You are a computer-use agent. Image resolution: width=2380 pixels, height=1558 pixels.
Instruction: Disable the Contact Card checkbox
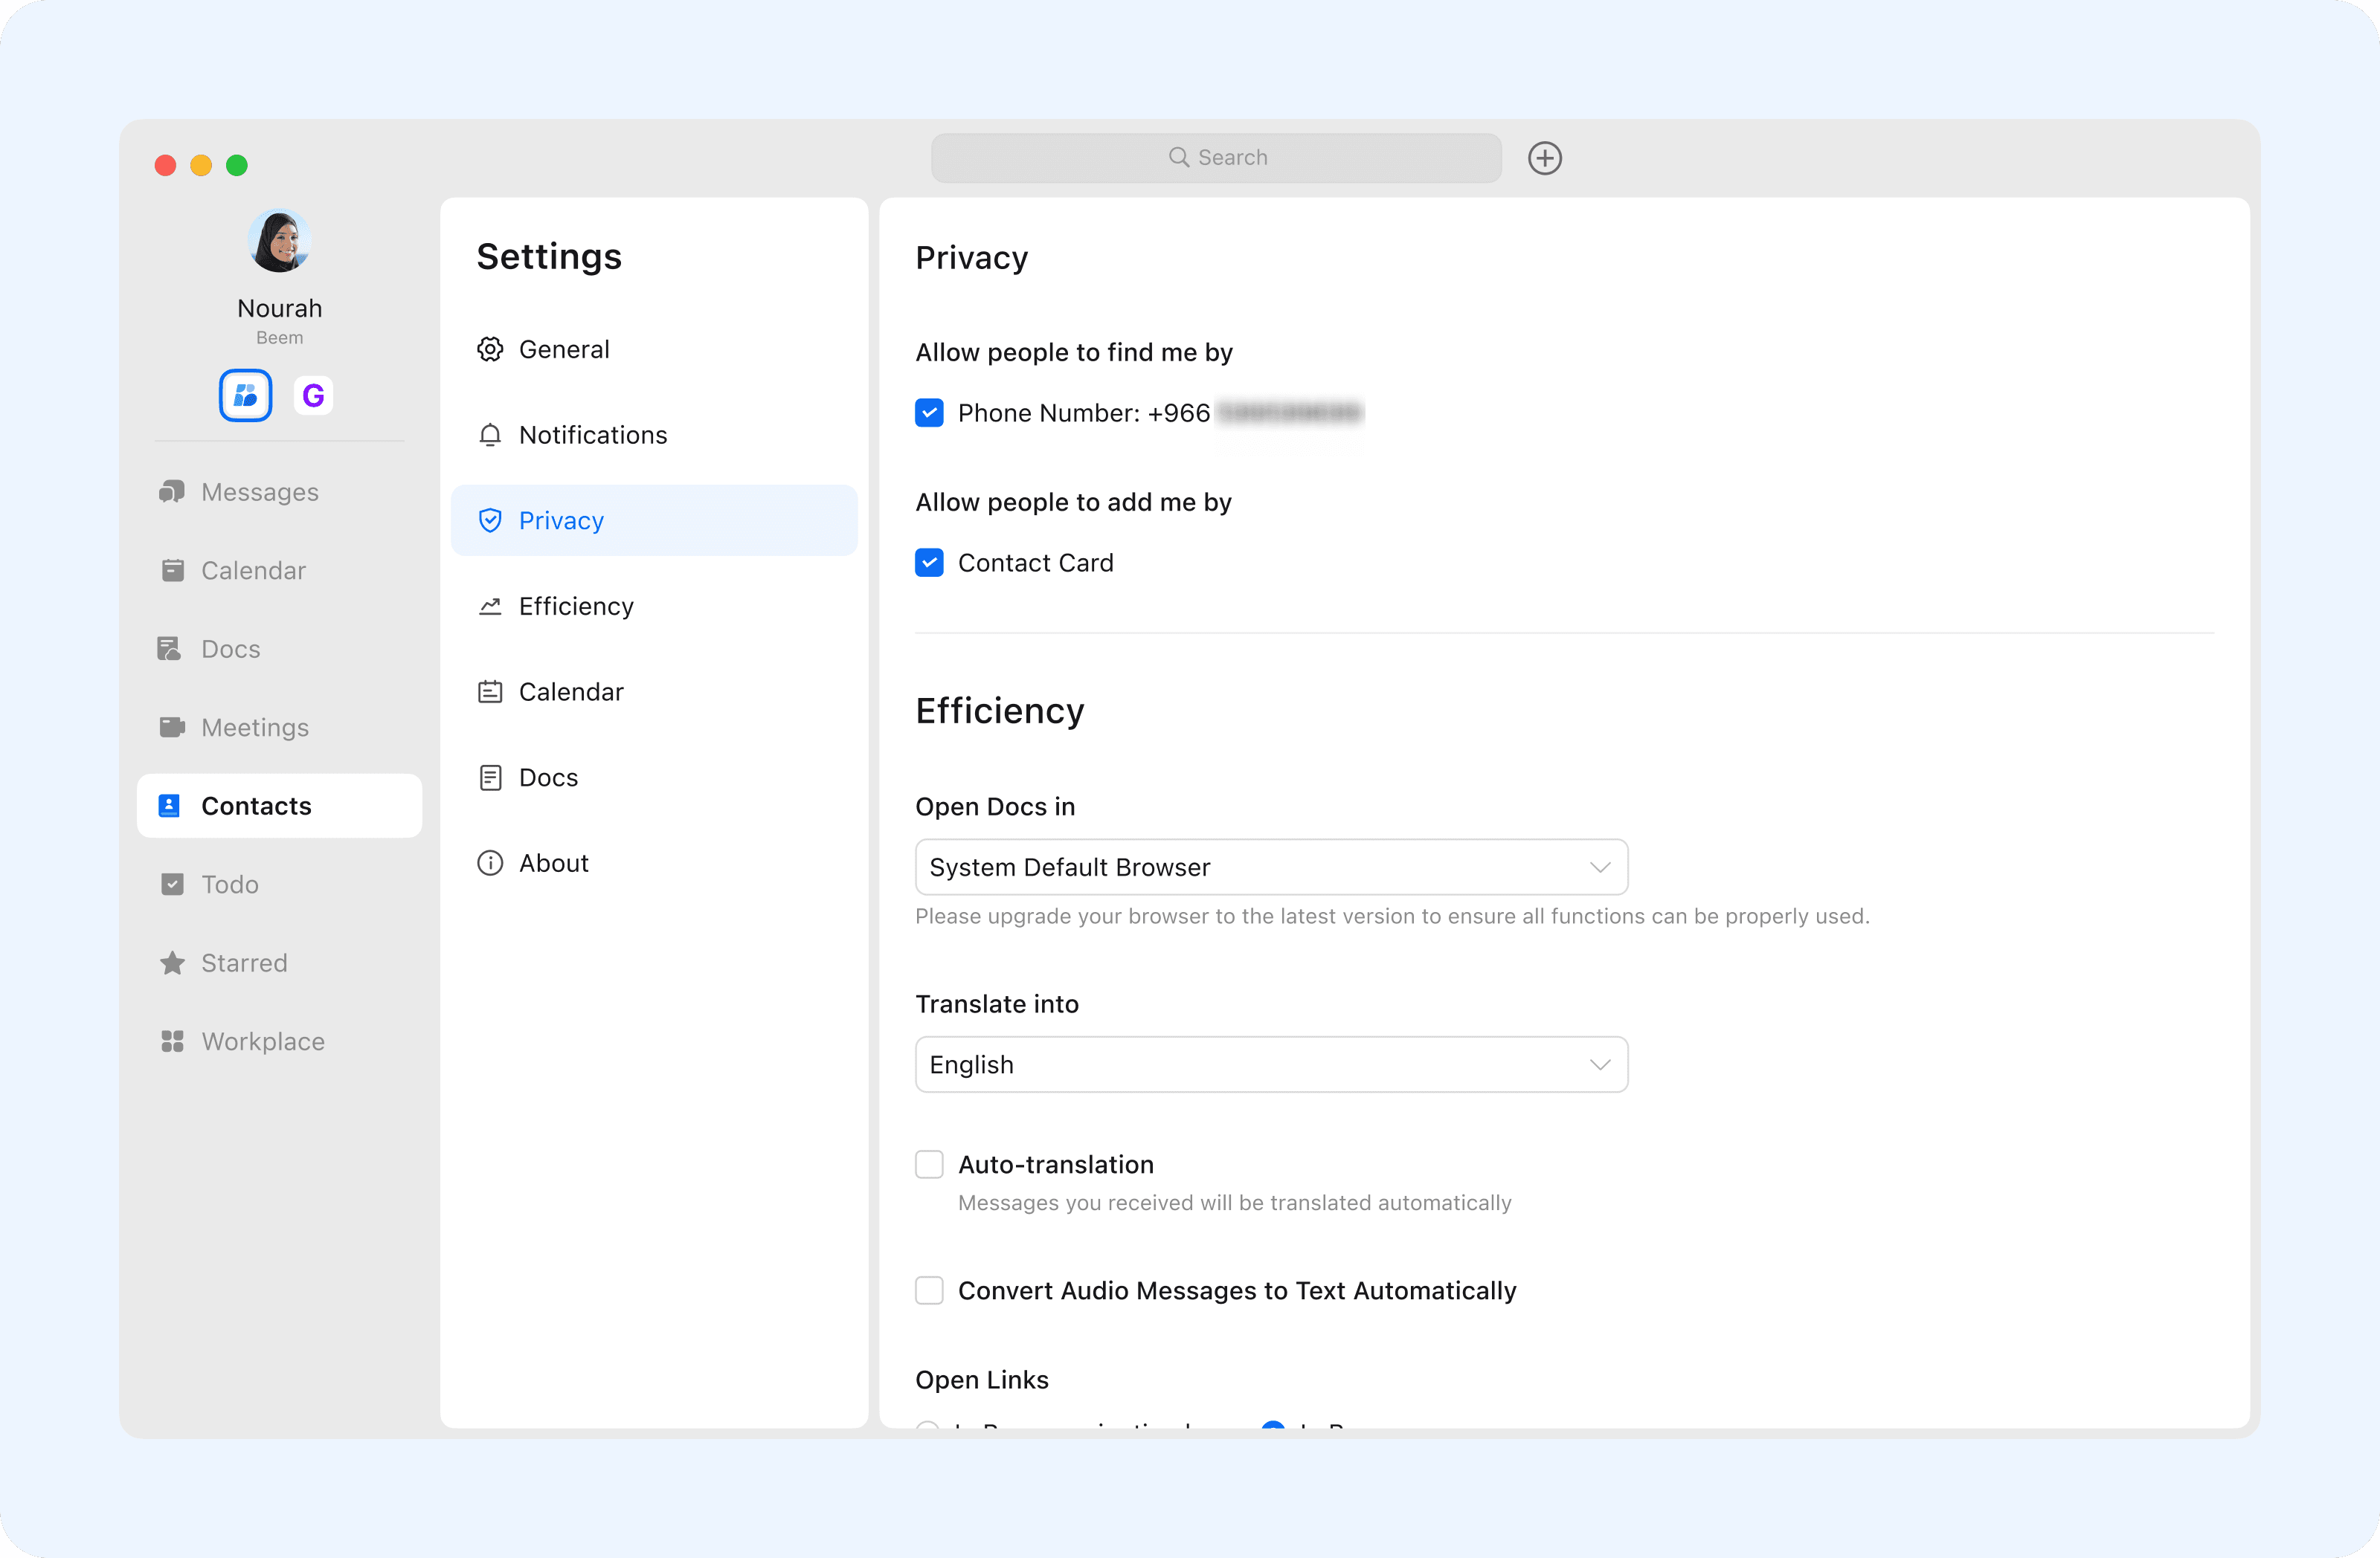pyautogui.click(x=929, y=563)
